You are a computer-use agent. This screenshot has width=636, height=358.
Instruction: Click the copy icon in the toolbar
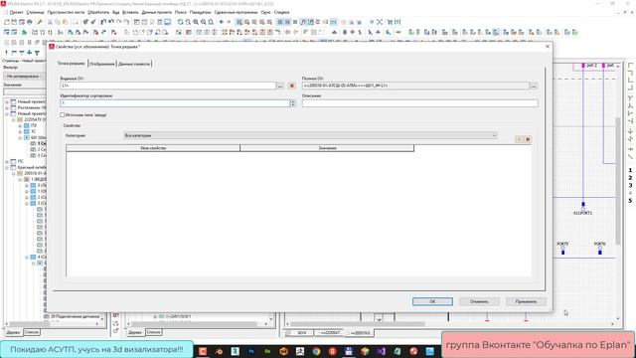[58, 22]
